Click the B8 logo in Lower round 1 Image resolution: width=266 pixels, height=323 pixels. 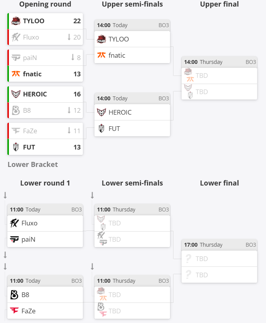point(15,295)
